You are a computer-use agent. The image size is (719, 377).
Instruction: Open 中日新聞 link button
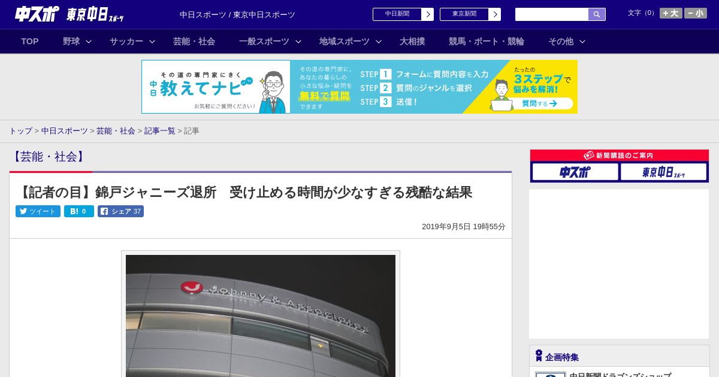point(397,14)
